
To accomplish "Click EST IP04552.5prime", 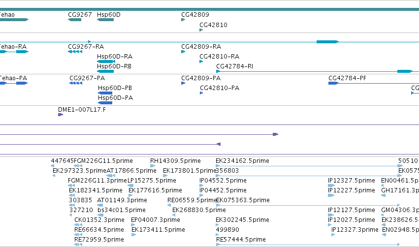I will [223, 181].
